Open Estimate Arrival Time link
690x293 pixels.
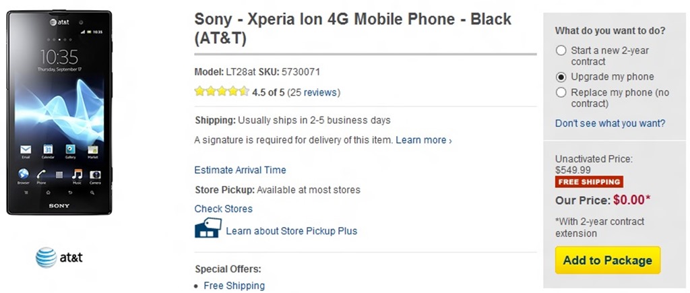tap(240, 170)
